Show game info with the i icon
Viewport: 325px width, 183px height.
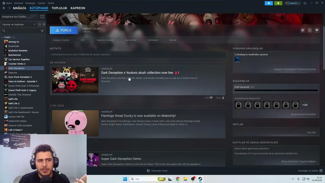coord(310,30)
